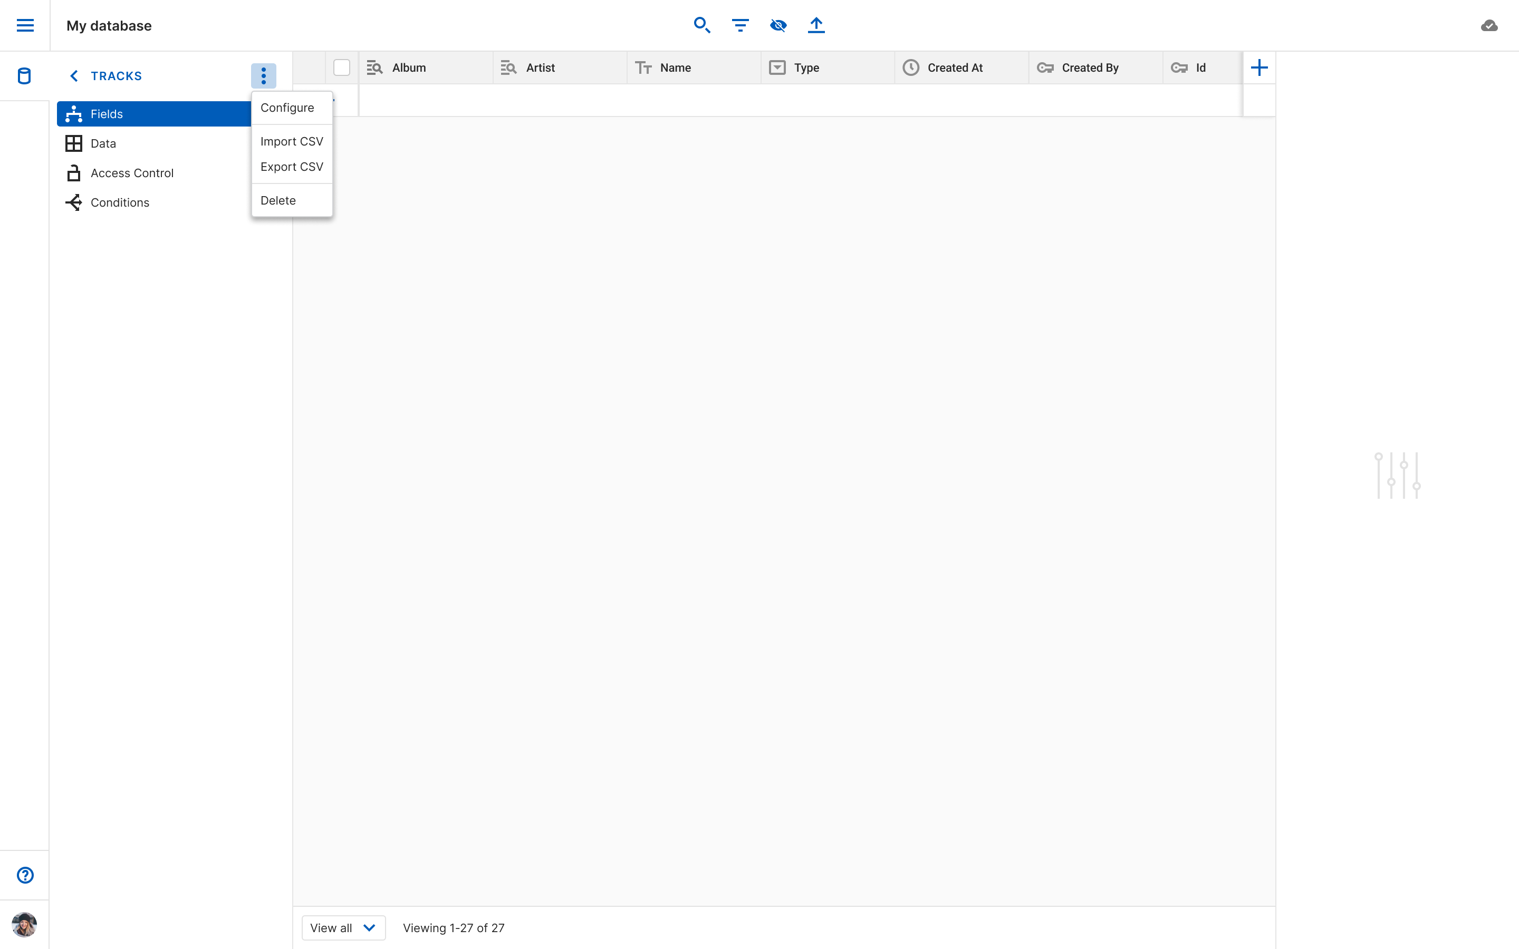1519x949 pixels.
Task: Choose Import CSV from the menu
Action: (291, 141)
